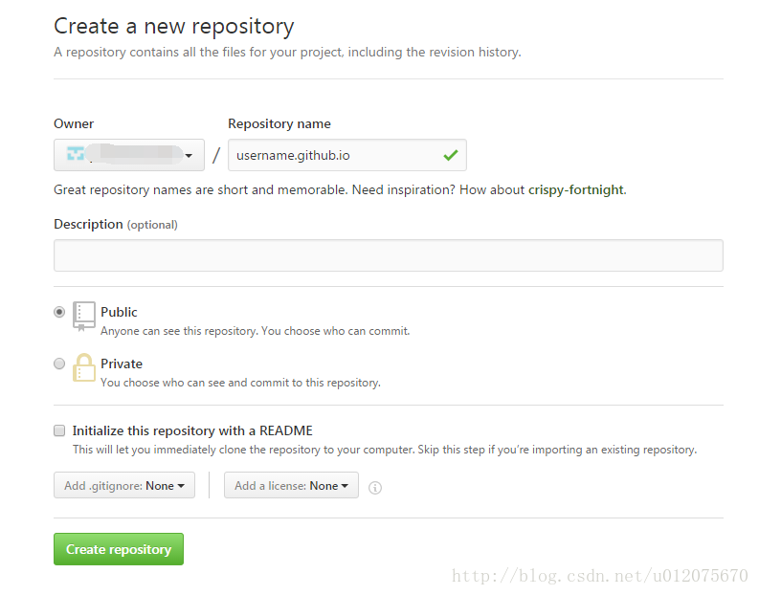The image size is (759, 595).
Task: Click the Public label text
Action: 119,312
